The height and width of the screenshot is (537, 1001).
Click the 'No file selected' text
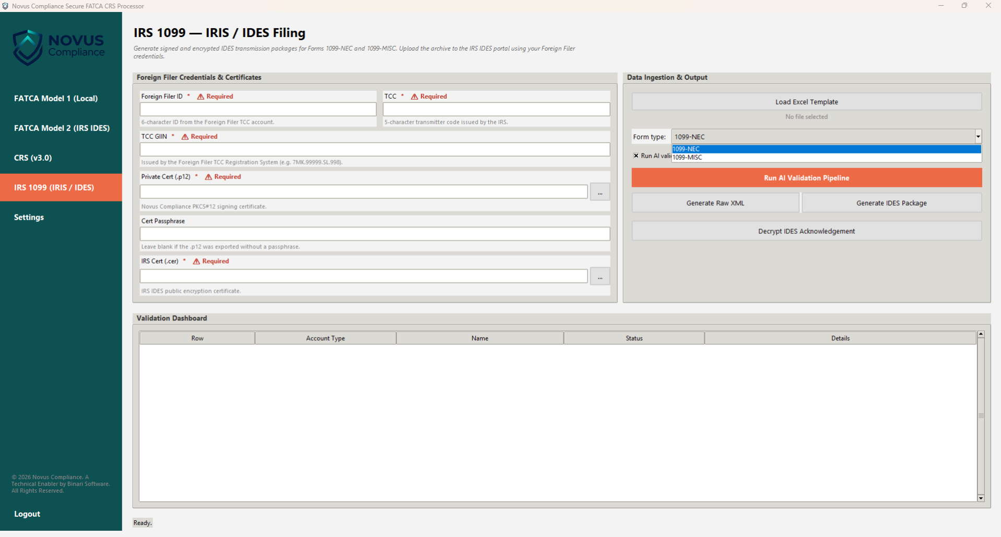807,117
